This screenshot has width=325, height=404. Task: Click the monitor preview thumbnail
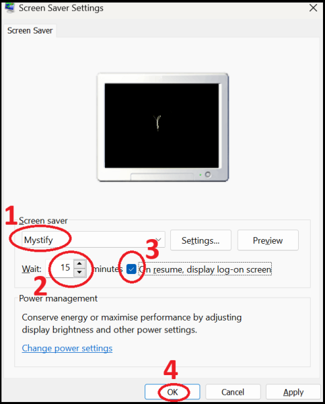coord(163,127)
